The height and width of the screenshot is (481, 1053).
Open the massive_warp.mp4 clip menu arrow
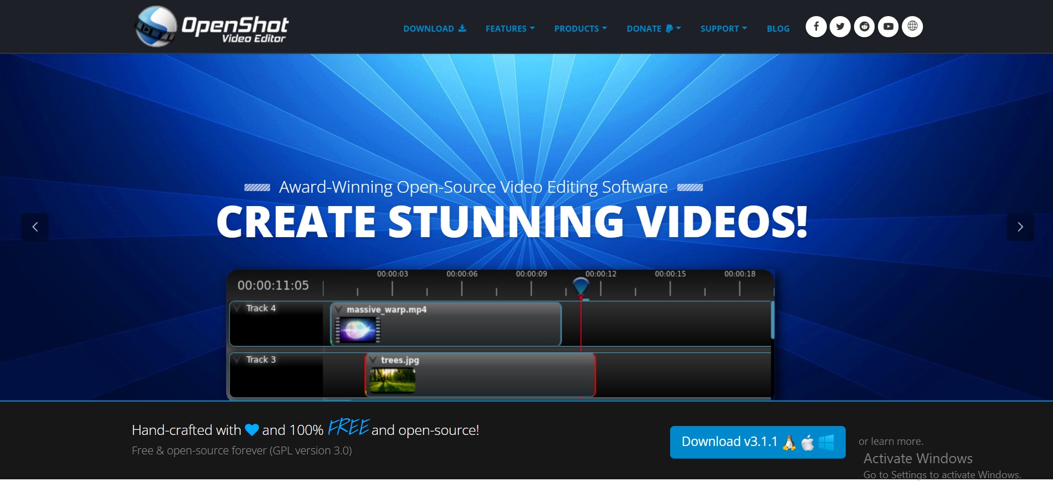(x=338, y=309)
